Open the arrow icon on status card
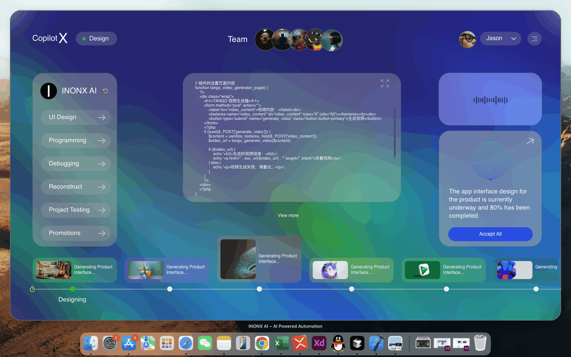This screenshot has width=571, height=357. pos(530,141)
